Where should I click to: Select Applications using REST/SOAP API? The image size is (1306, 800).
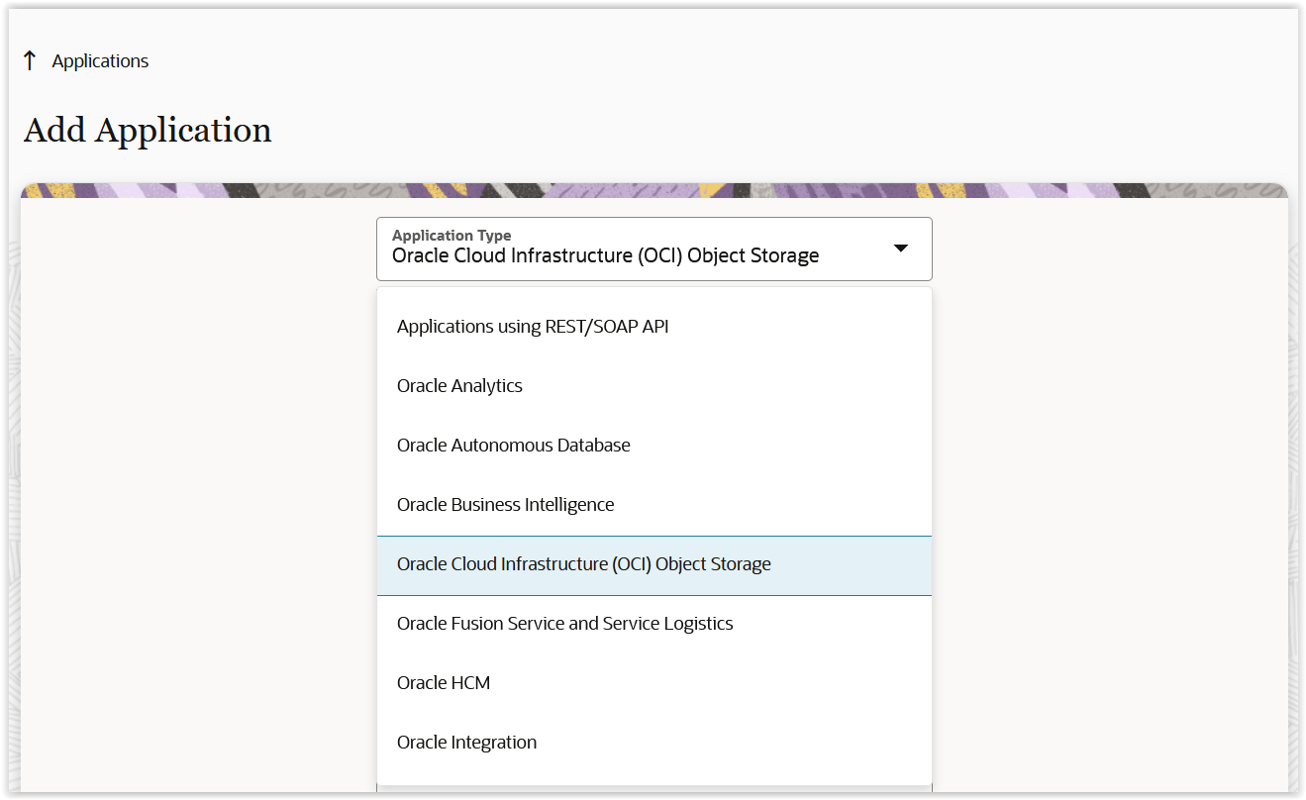point(533,327)
